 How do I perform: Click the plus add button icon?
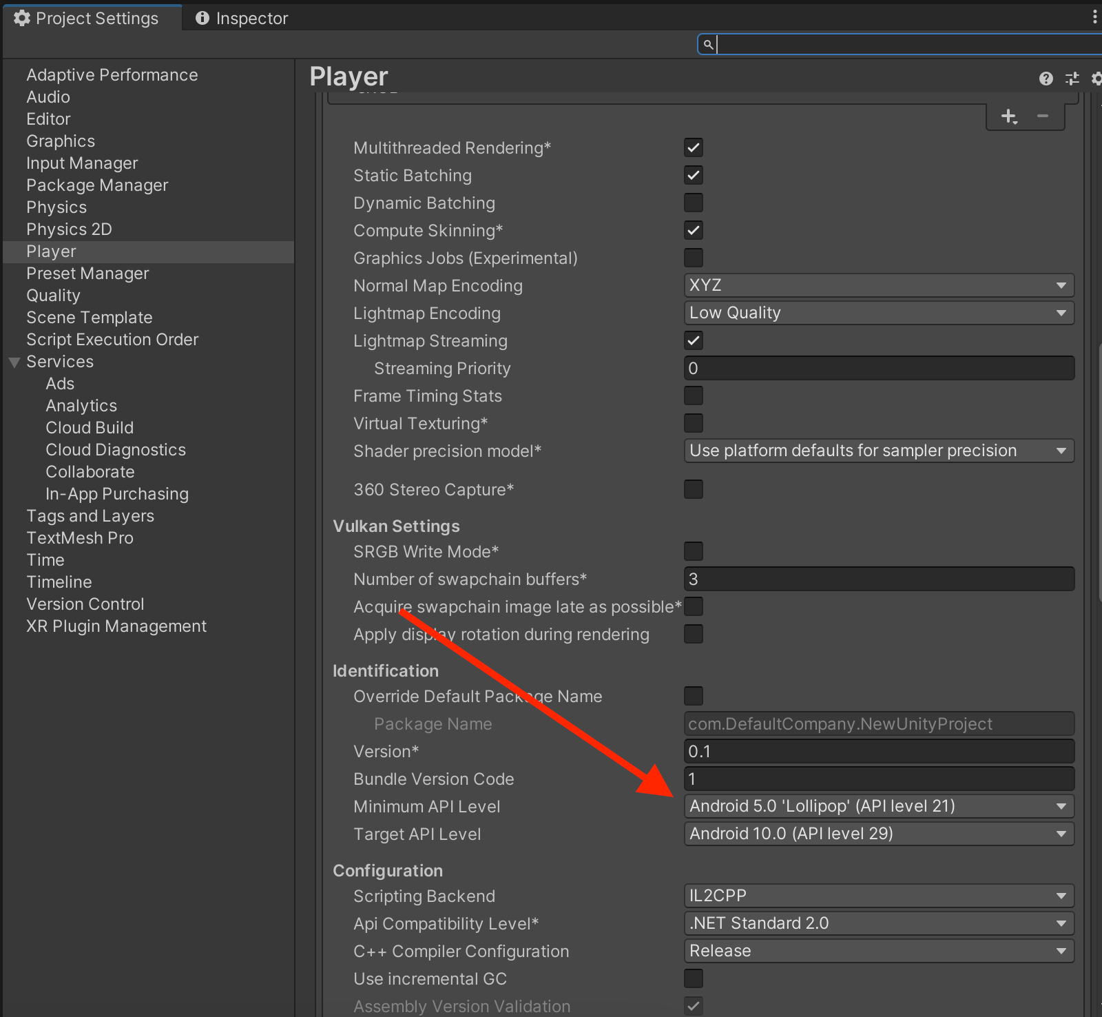[x=1009, y=116]
